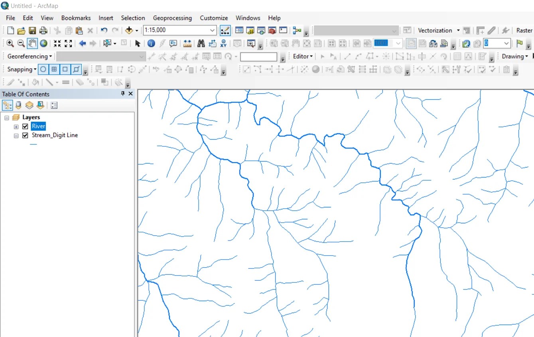Screen dimensions: 534x337
Task: Switch Table Of Contents to List By Source
Action: coord(18,105)
